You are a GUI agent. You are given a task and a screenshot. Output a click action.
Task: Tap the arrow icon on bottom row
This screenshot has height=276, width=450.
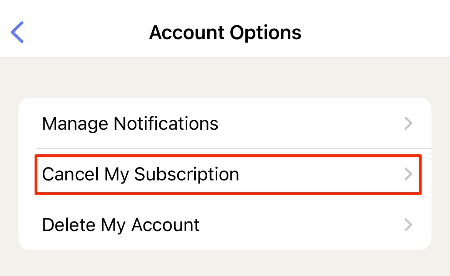[x=408, y=225]
